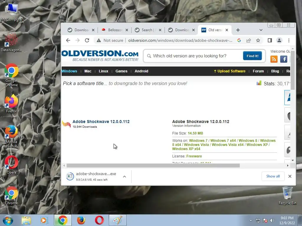Click the Stats bar chart icon
The image size is (302, 226).
(259, 83)
